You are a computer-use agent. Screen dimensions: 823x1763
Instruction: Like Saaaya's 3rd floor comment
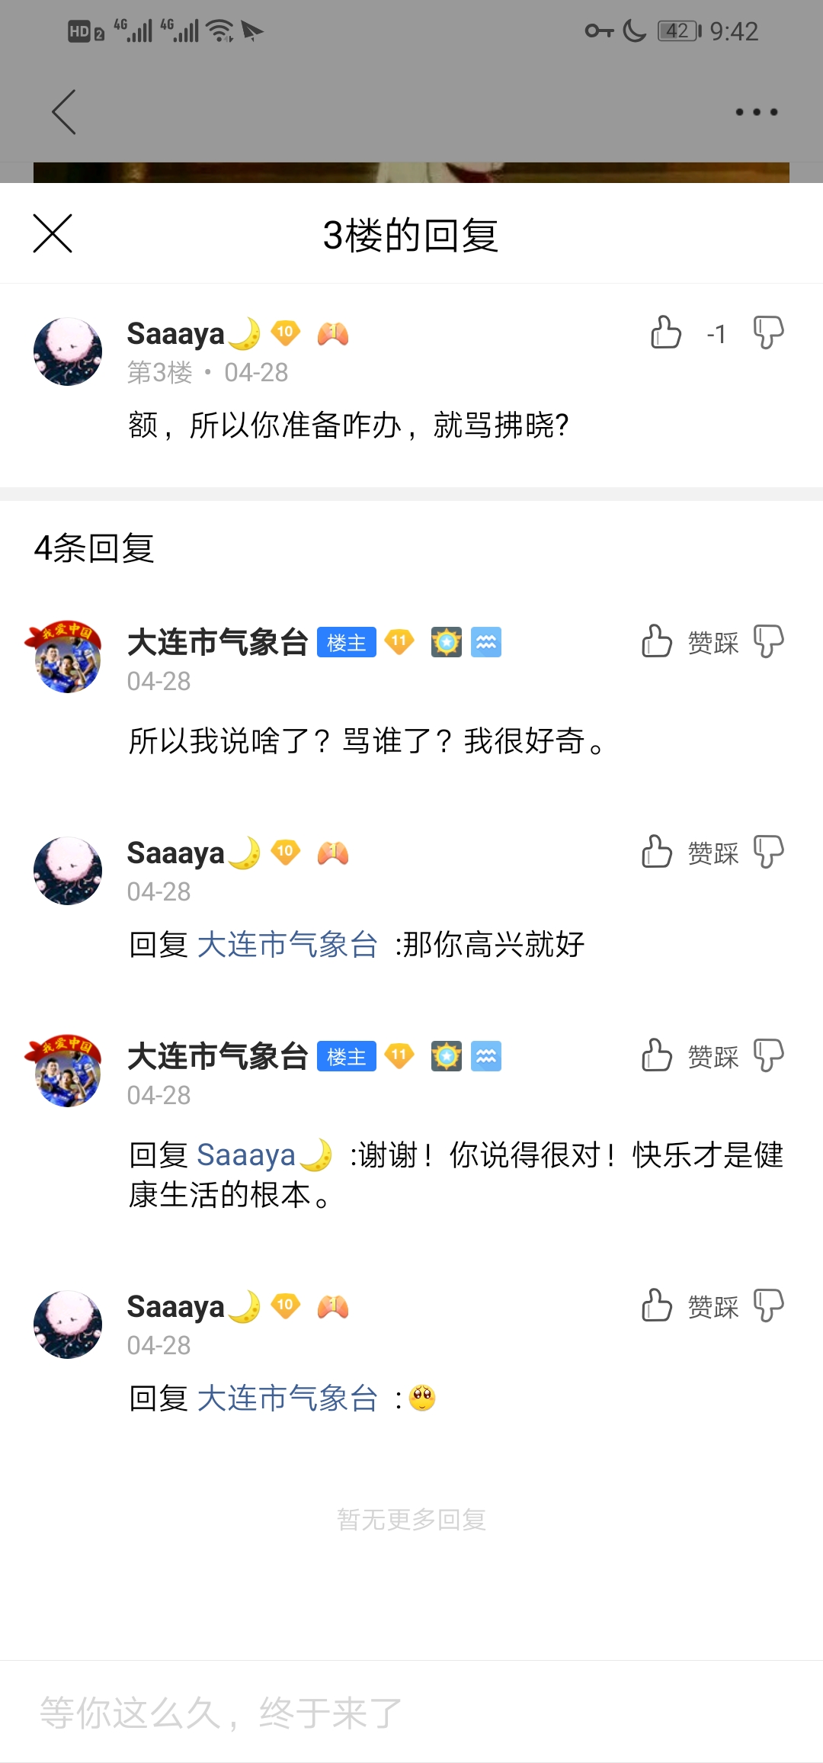click(666, 332)
